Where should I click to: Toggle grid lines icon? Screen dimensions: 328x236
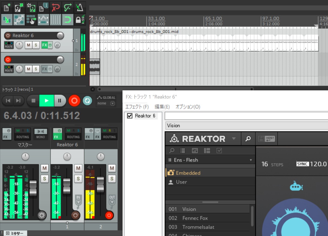55,20
